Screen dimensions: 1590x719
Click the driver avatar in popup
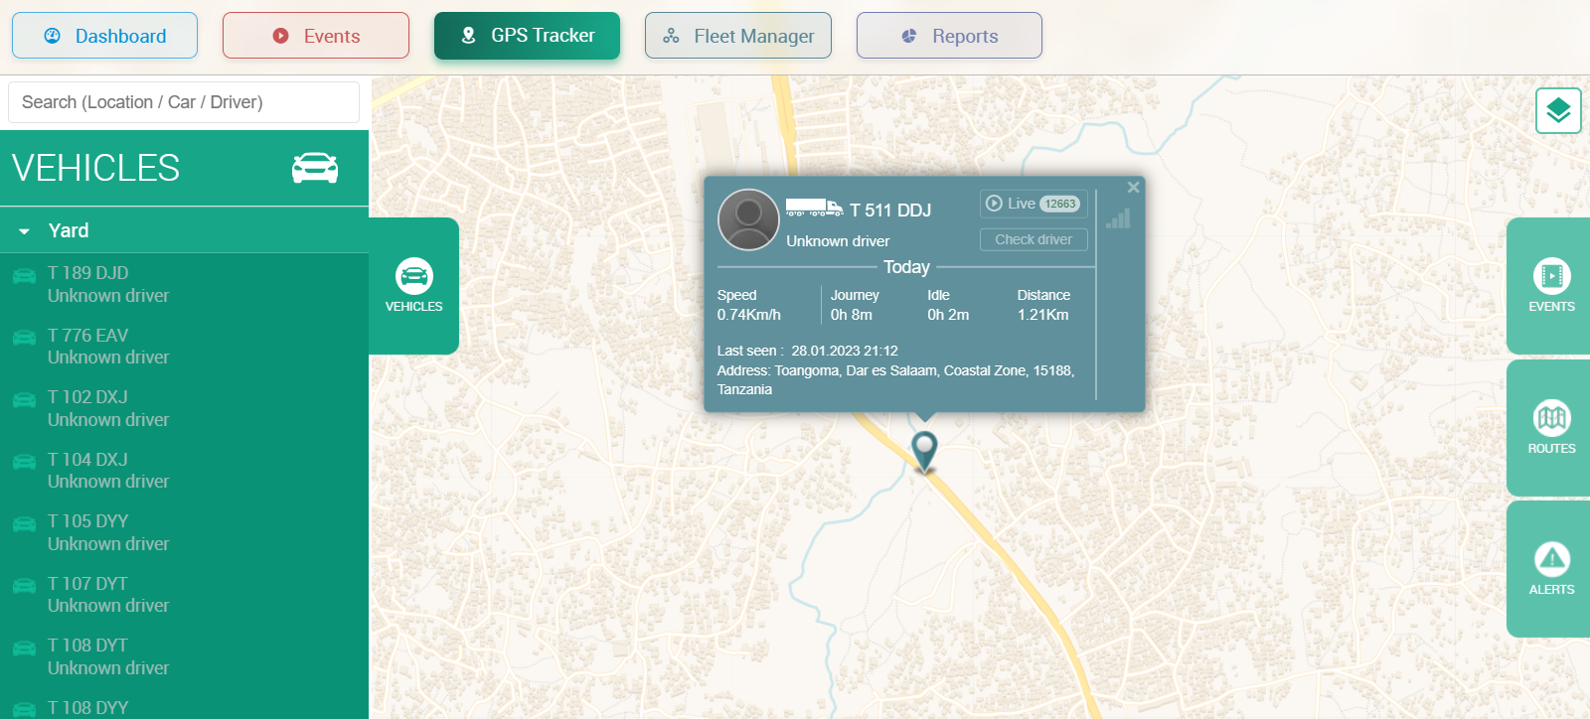tap(748, 219)
